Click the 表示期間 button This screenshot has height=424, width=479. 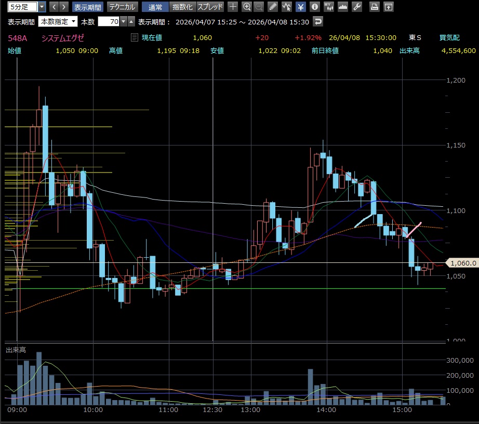point(88,7)
